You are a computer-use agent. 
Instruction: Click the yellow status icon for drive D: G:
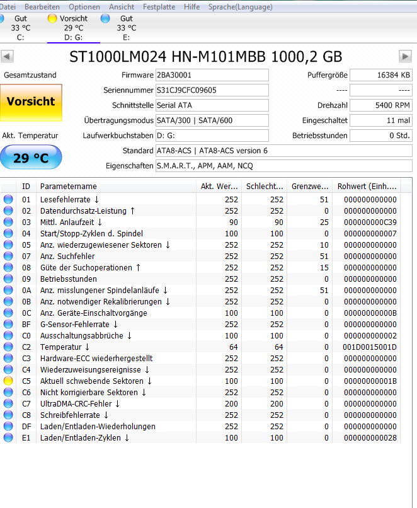click(52, 18)
